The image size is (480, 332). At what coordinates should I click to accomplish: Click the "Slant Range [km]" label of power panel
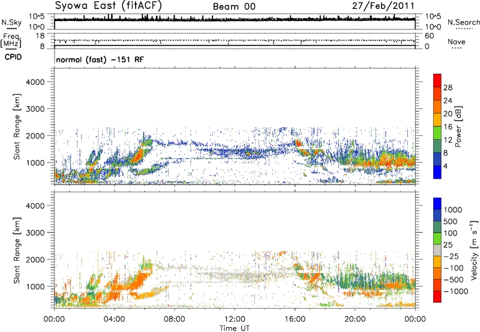pyautogui.click(x=17, y=126)
